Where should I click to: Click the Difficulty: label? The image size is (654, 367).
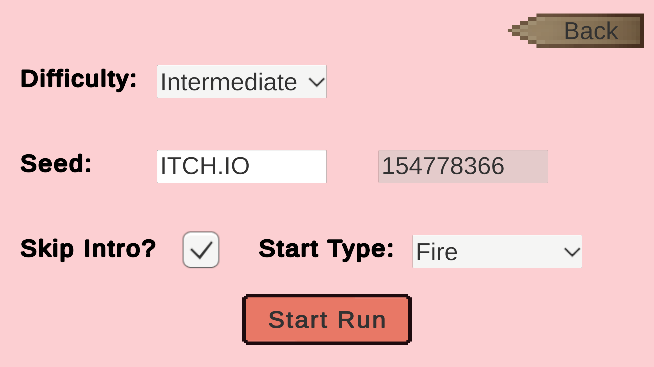[x=78, y=80]
